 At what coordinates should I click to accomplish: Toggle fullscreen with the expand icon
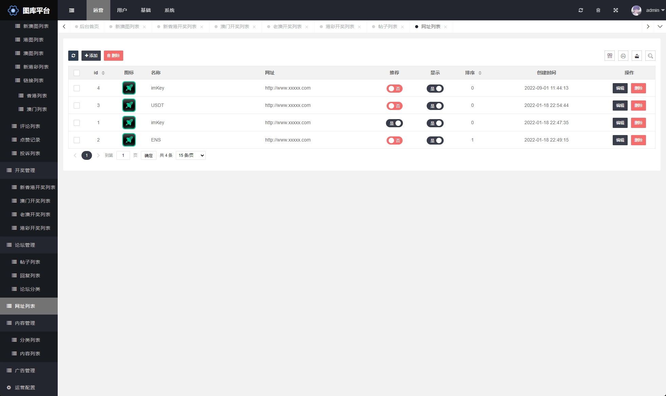point(616,10)
